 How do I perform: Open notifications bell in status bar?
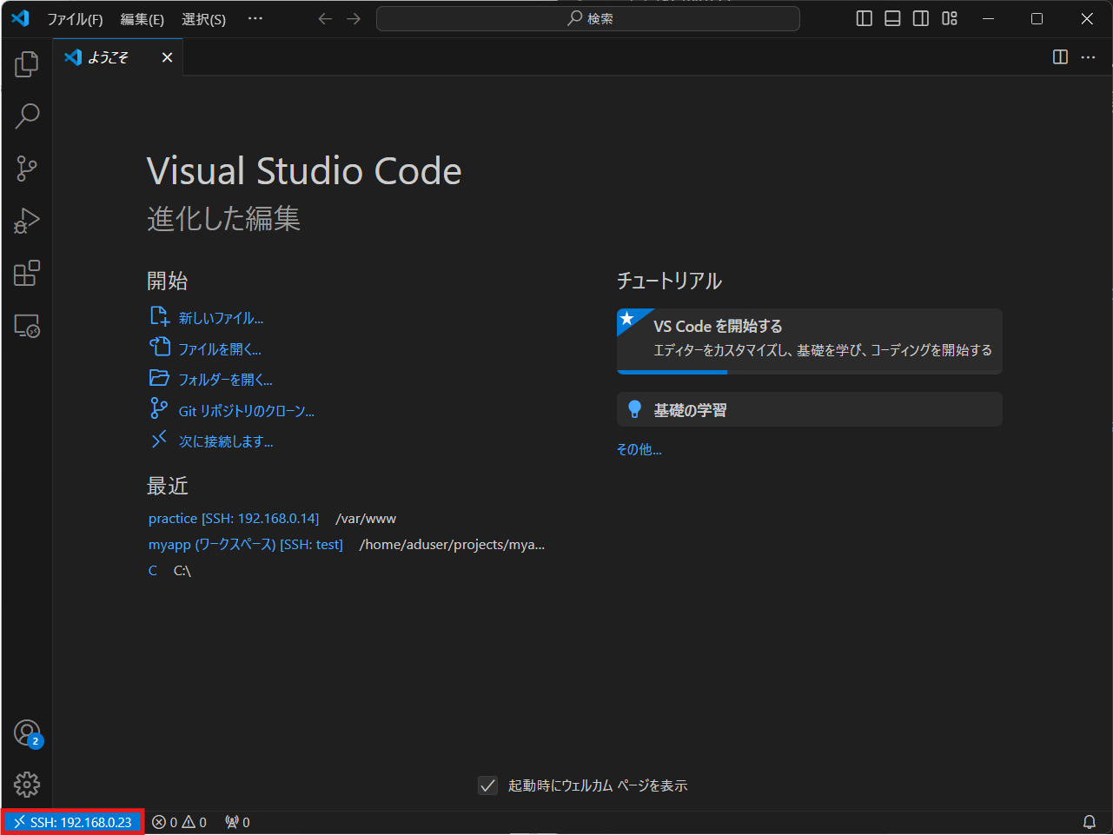coord(1089,822)
